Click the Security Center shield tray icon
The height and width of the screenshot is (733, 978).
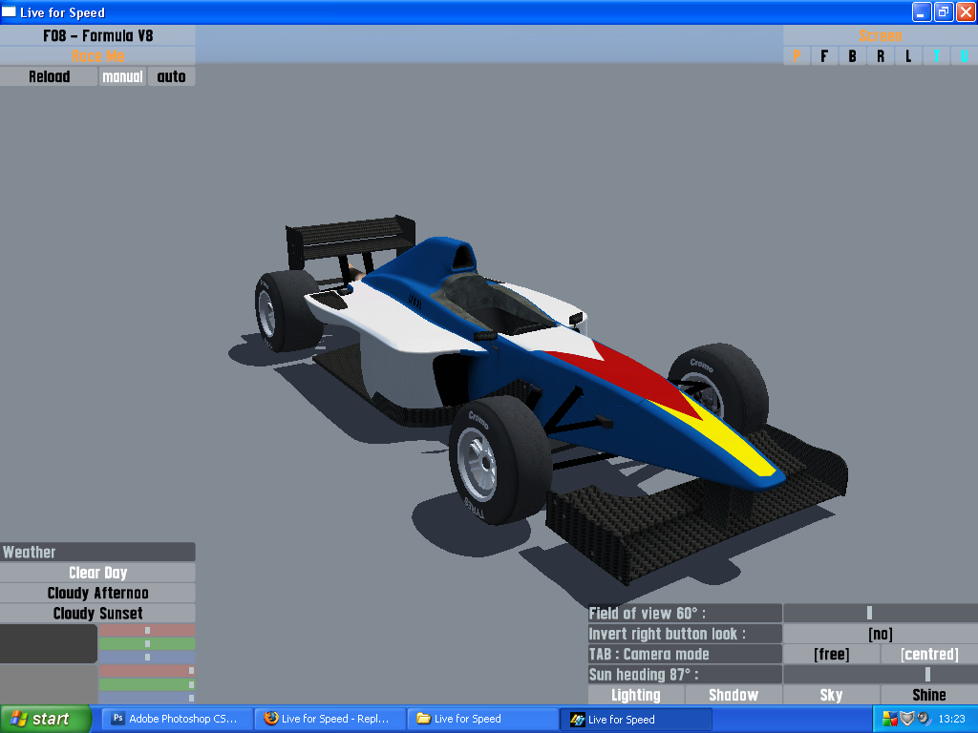pyautogui.click(x=906, y=719)
